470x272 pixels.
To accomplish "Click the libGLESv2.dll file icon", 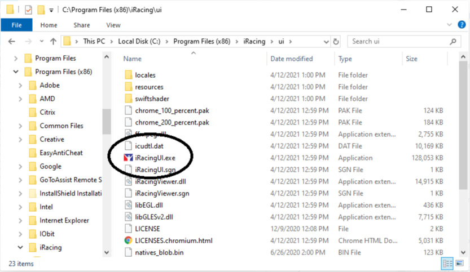I will (128, 217).
